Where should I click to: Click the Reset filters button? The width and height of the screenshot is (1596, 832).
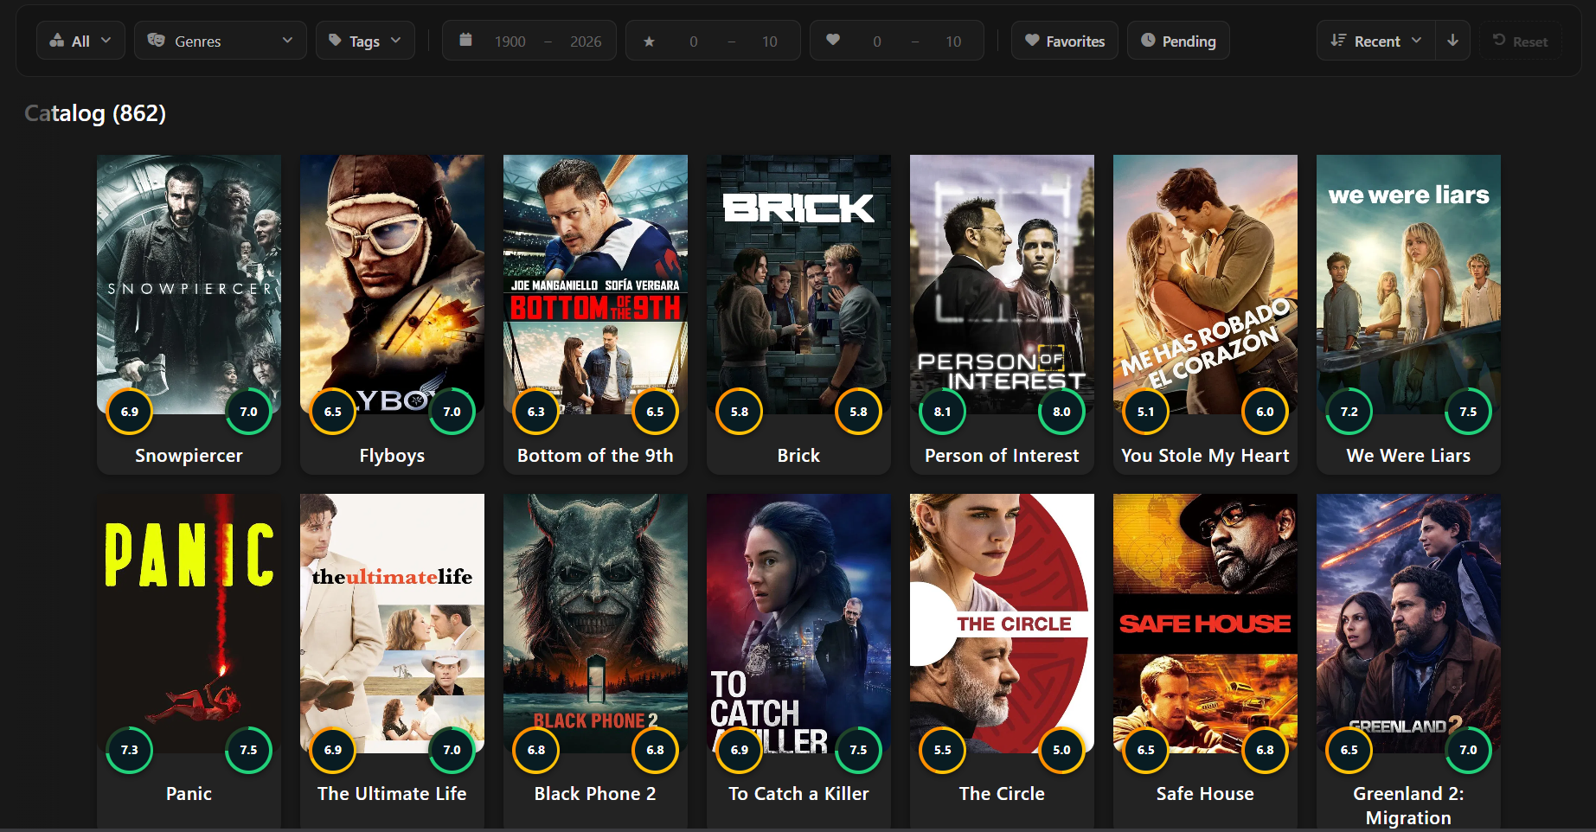[1520, 41]
